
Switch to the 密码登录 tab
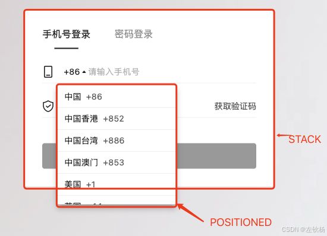pos(133,34)
